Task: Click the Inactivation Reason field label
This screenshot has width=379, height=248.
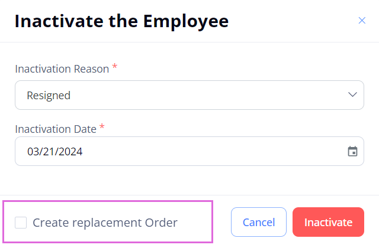Action: click(x=62, y=69)
